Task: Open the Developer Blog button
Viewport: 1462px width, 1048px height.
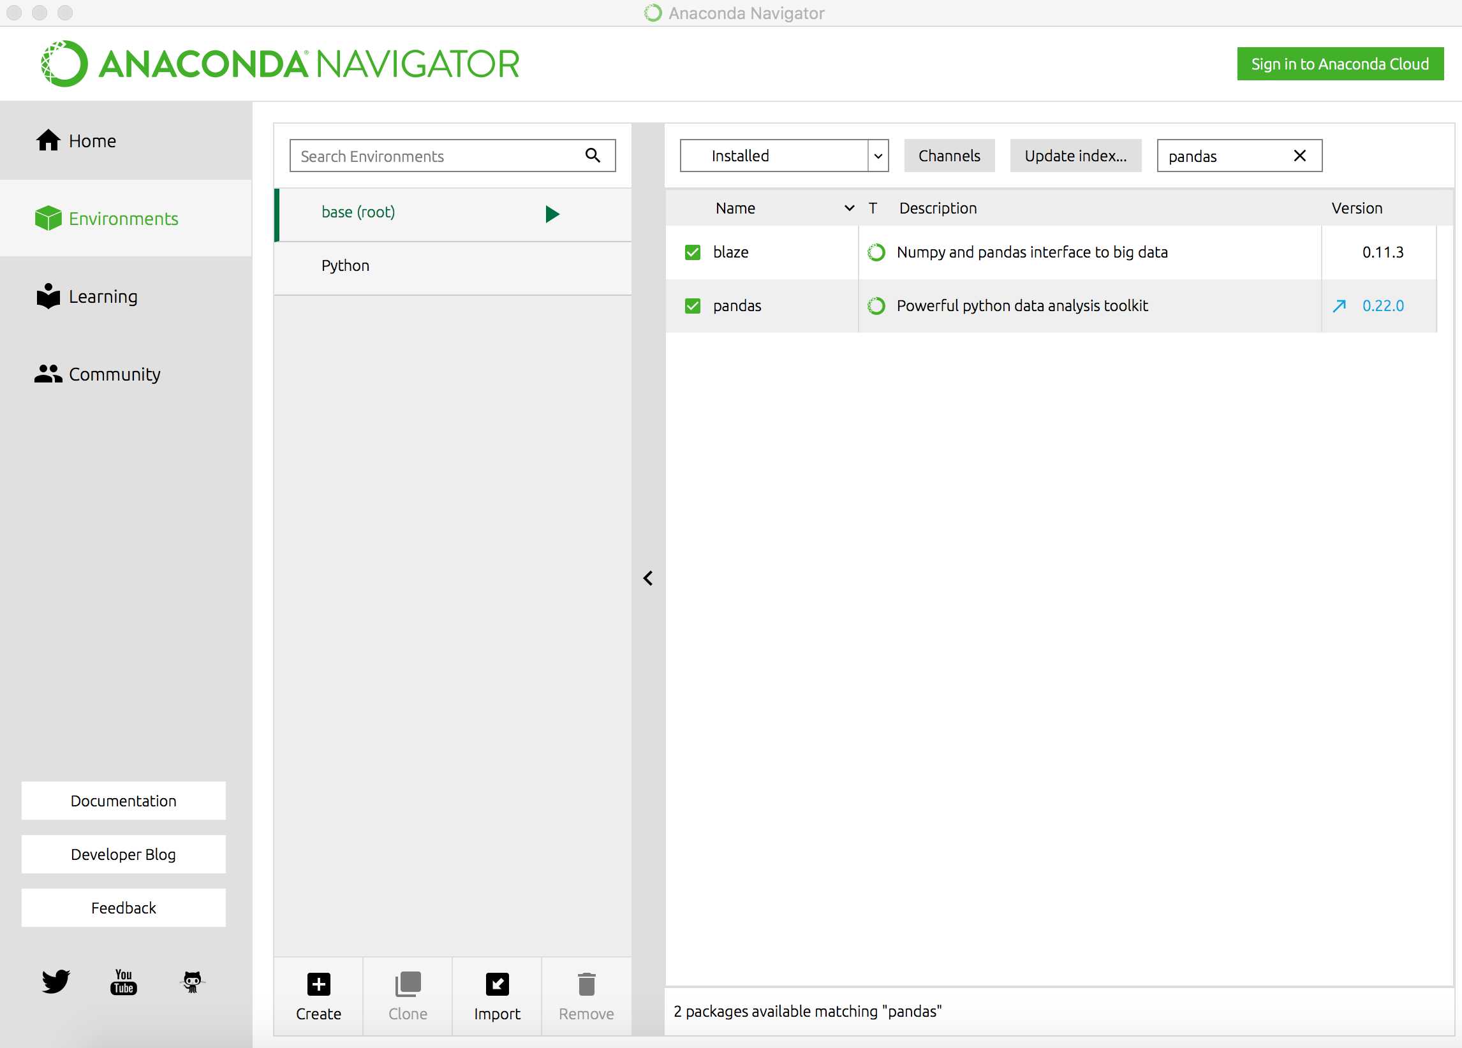Action: 123,854
